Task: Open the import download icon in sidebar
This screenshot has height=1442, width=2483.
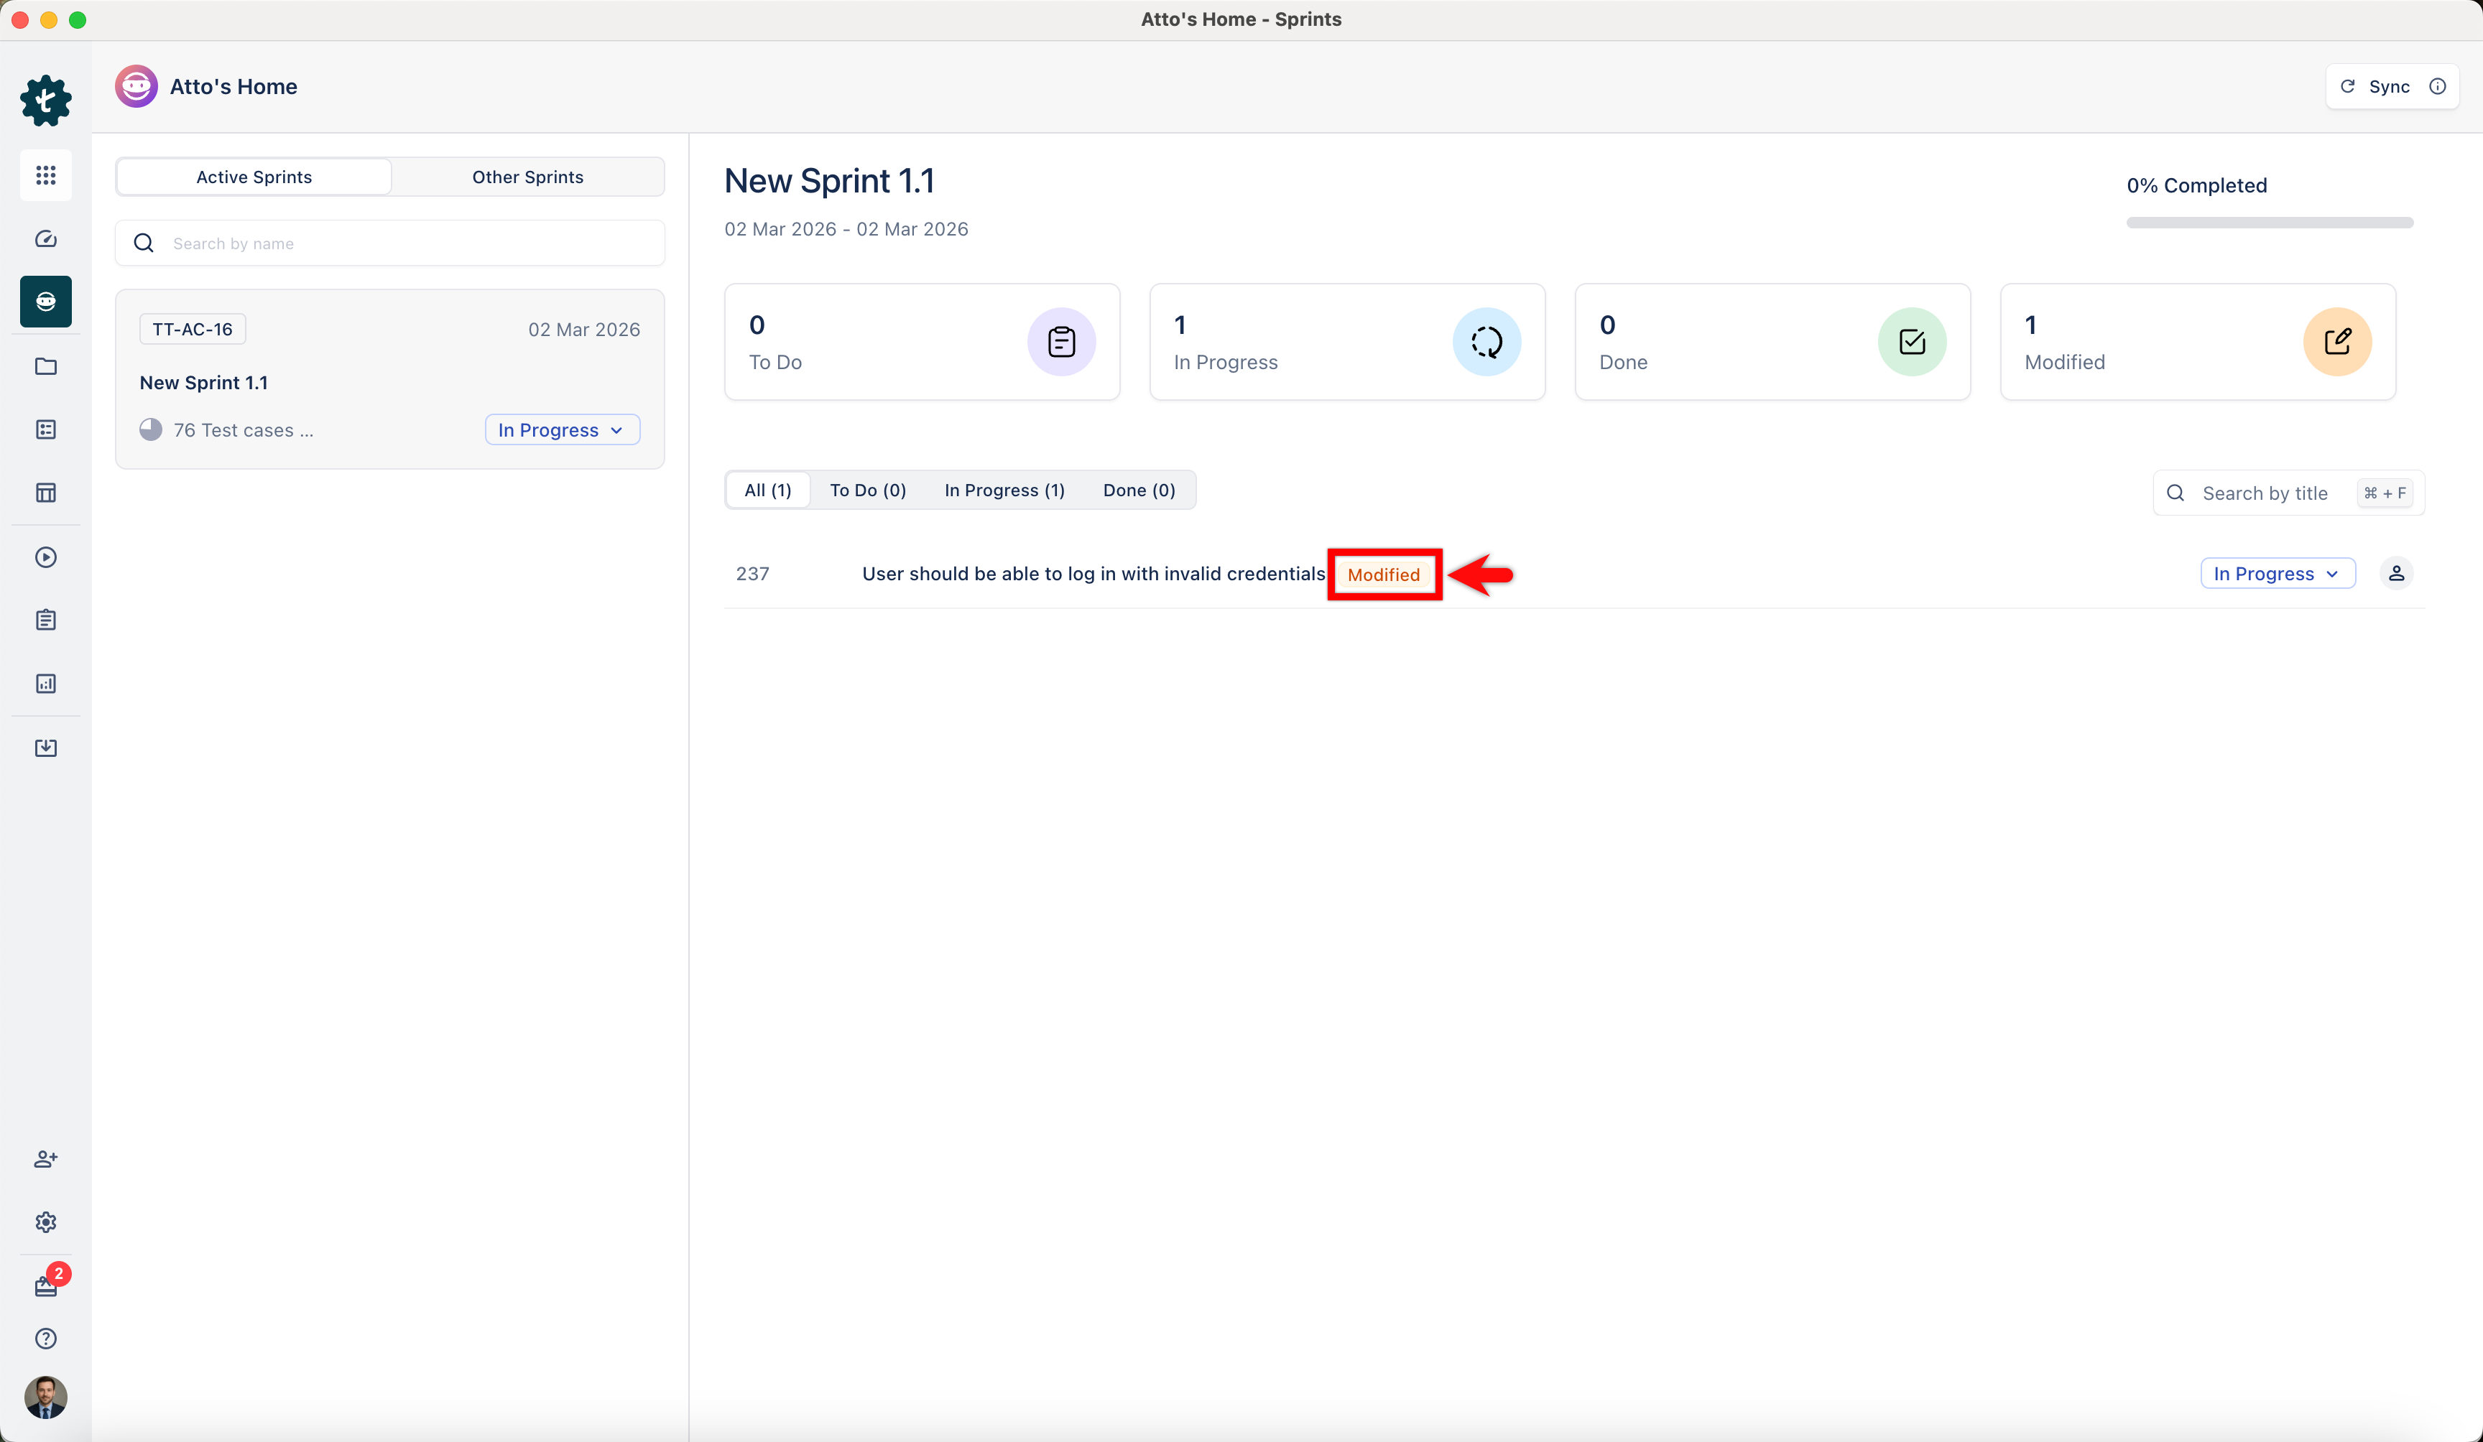Action: (x=45, y=748)
